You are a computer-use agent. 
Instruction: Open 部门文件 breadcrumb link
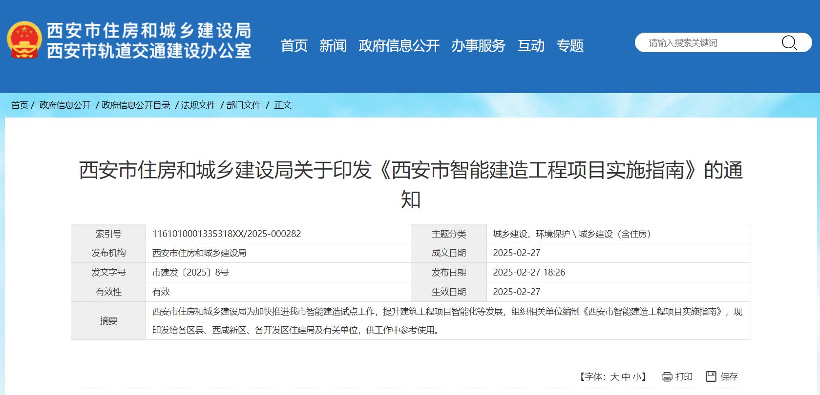click(x=244, y=105)
